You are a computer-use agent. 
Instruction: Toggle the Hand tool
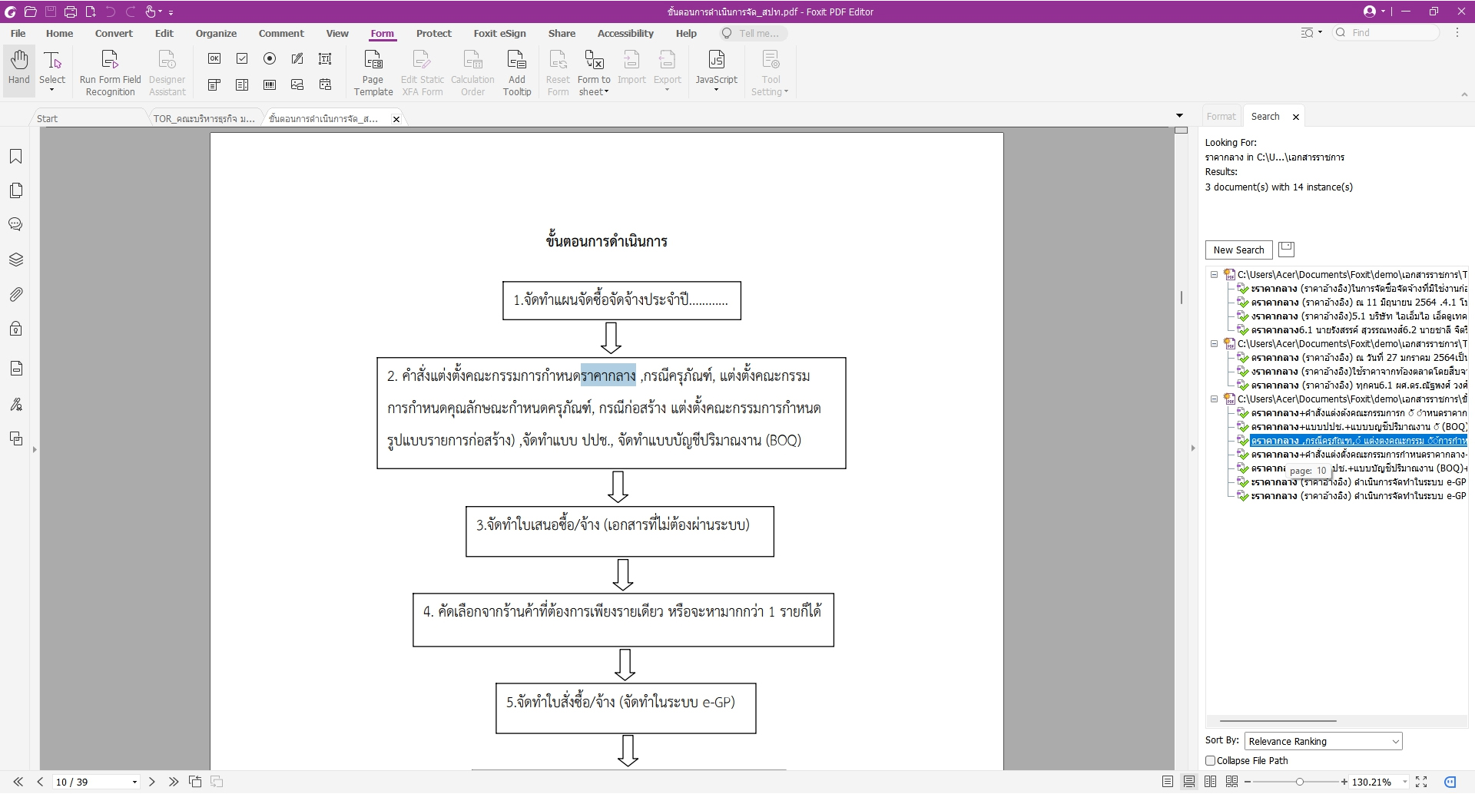point(18,69)
